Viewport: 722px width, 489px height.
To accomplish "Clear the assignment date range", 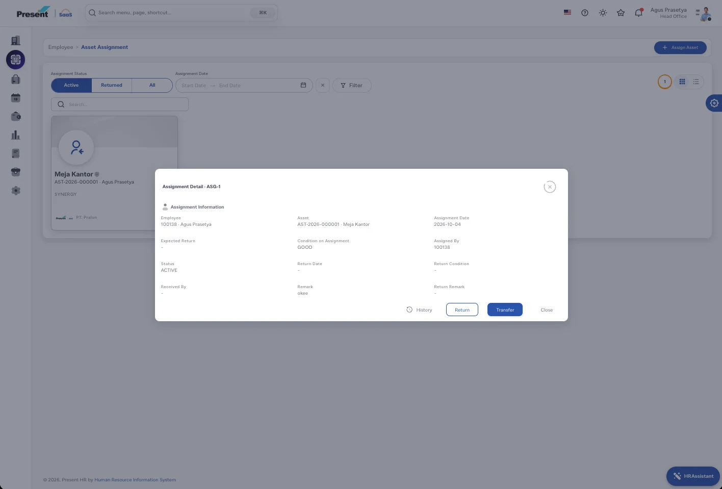I will coord(323,85).
